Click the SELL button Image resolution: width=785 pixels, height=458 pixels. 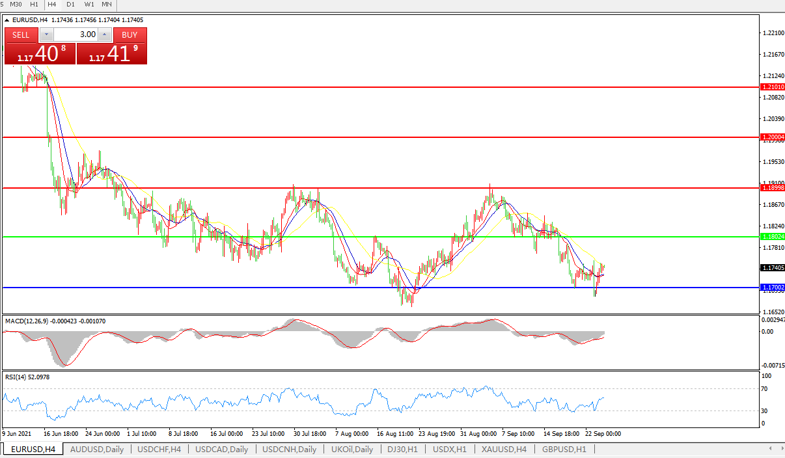pyautogui.click(x=21, y=35)
